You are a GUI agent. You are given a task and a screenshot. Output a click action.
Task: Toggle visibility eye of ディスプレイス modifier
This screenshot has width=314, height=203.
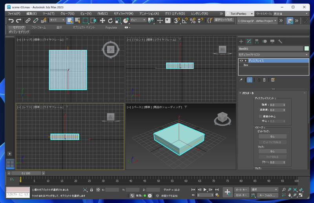click(x=241, y=61)
